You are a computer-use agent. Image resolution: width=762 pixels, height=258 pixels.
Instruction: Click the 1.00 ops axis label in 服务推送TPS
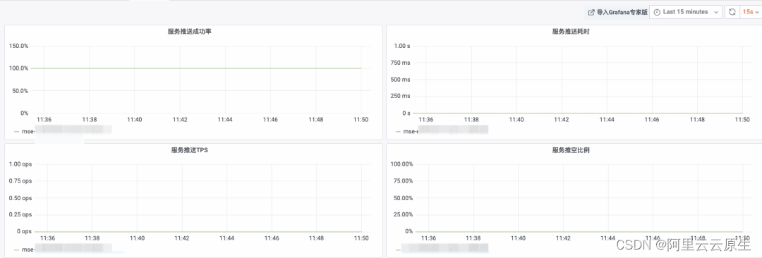pyautogui.click(x=20, y=164)
